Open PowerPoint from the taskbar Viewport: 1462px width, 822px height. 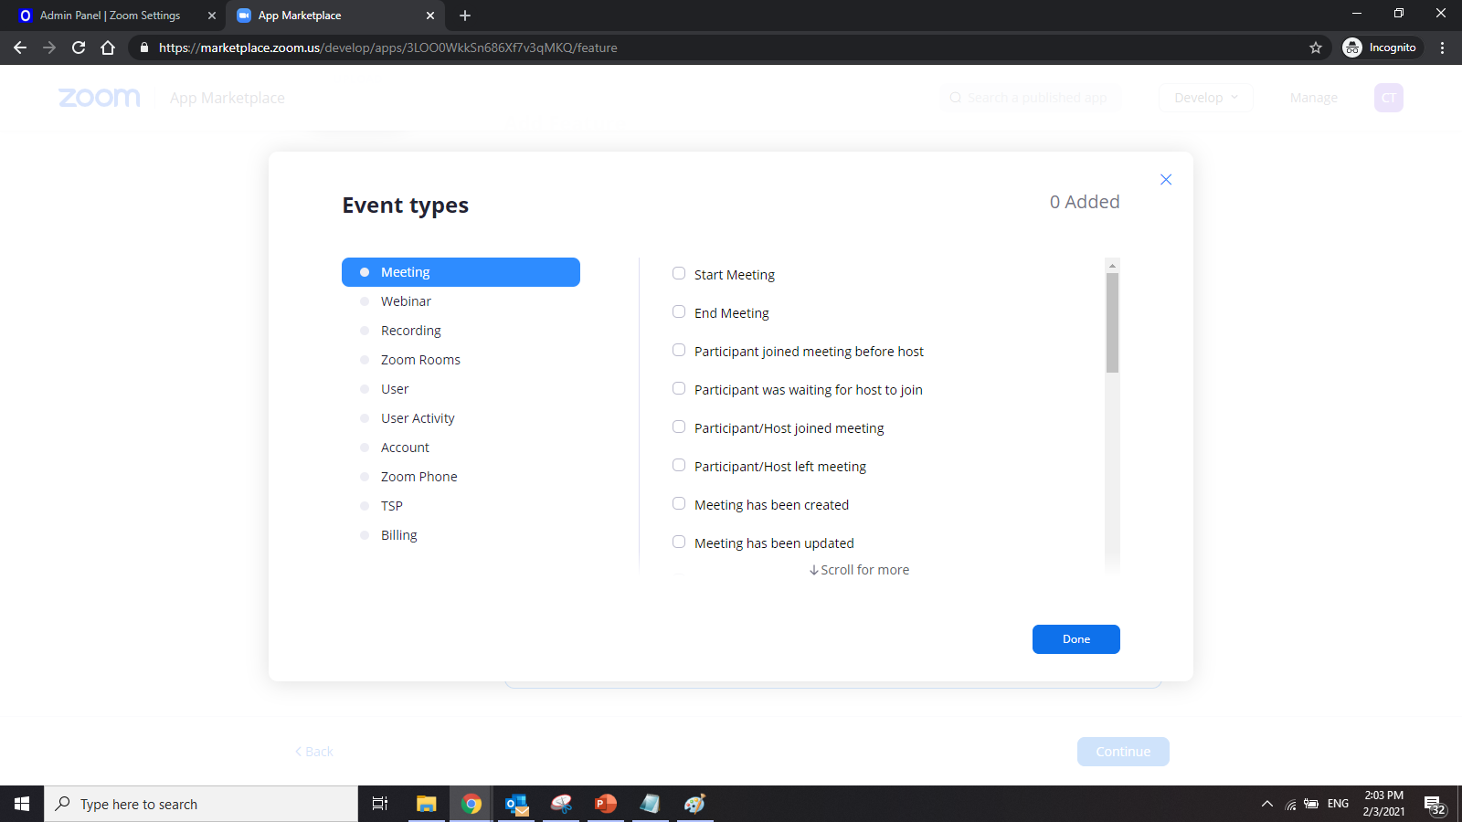(605, 804)
